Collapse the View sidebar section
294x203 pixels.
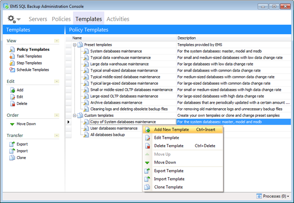[x=57, y=41]
